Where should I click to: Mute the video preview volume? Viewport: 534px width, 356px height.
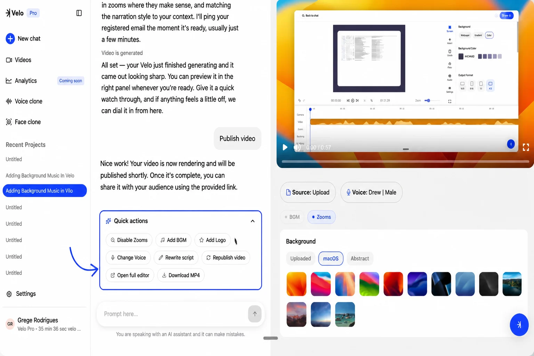297,147
